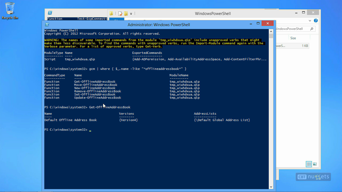Viewport: 342px width, 192px height.
Task: Expand the Explorer ribbon with the chevron
Action: 310,21
